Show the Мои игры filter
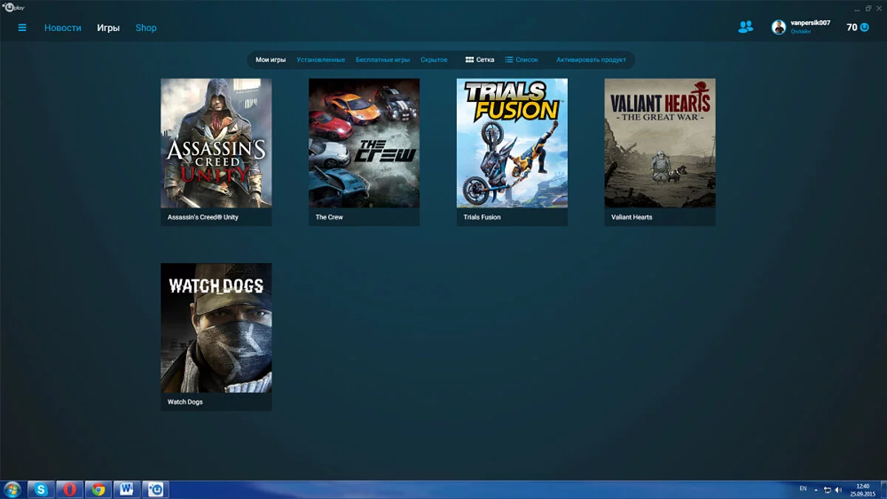The height and width of the screenshot is (499, 887). click(x=271, y=60)
